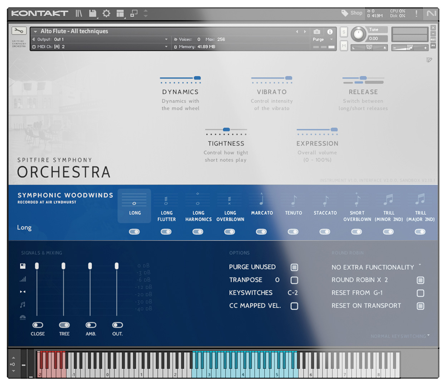The height and width of the screenshot is (386, 447).
Task: Open Kontakt settings via the gear icon
Action: click(x=106, y=13)
